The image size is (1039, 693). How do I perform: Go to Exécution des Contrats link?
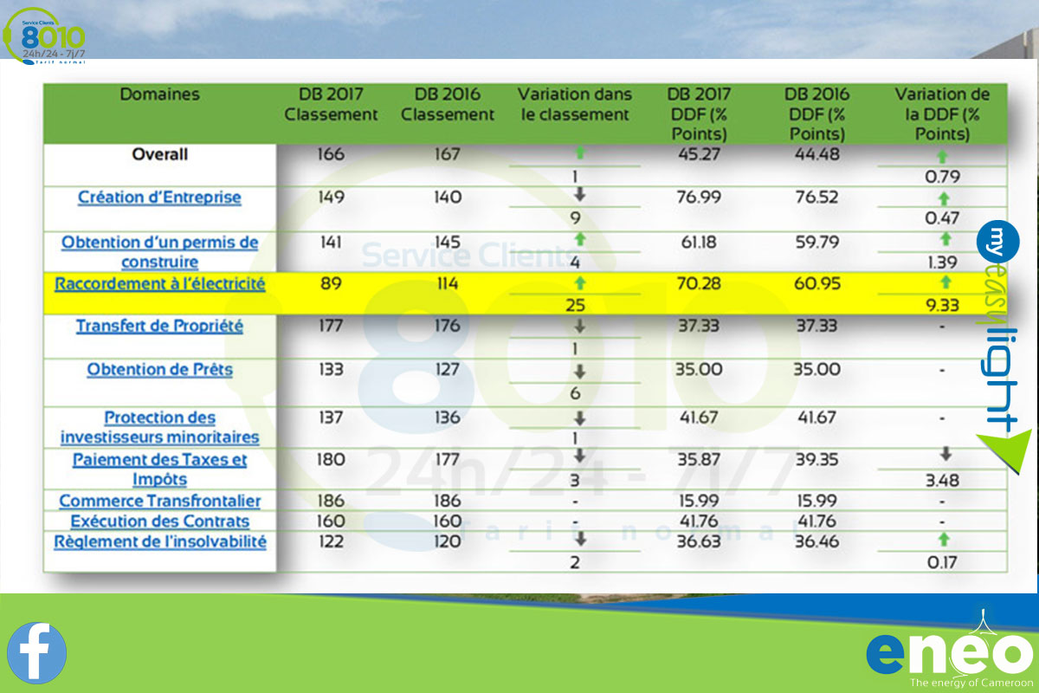[x=159, y=521]
